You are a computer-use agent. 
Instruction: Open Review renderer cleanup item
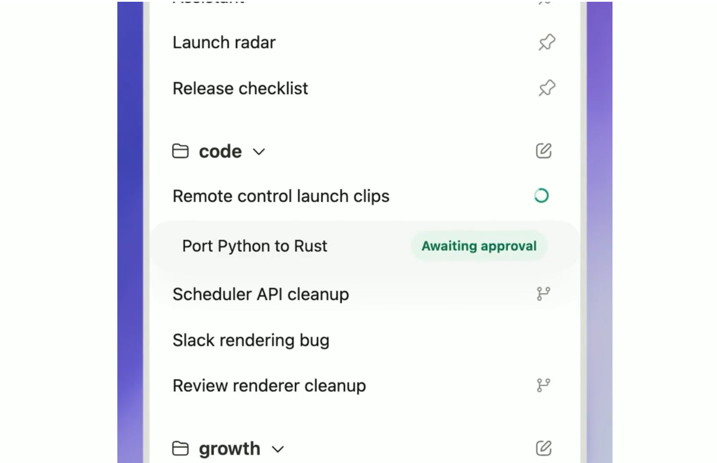click(366, 386)
